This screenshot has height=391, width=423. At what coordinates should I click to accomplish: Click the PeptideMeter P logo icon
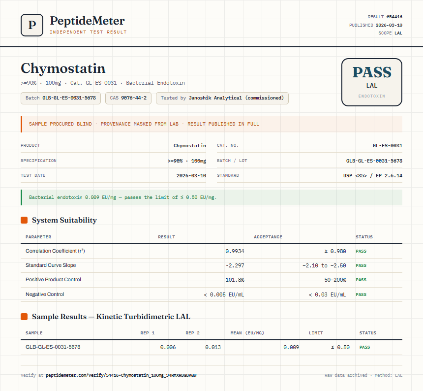tap(32, 25)
